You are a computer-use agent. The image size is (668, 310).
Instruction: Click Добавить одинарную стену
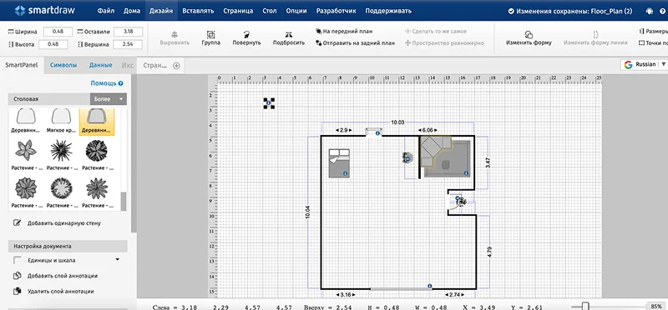point(58,222)
